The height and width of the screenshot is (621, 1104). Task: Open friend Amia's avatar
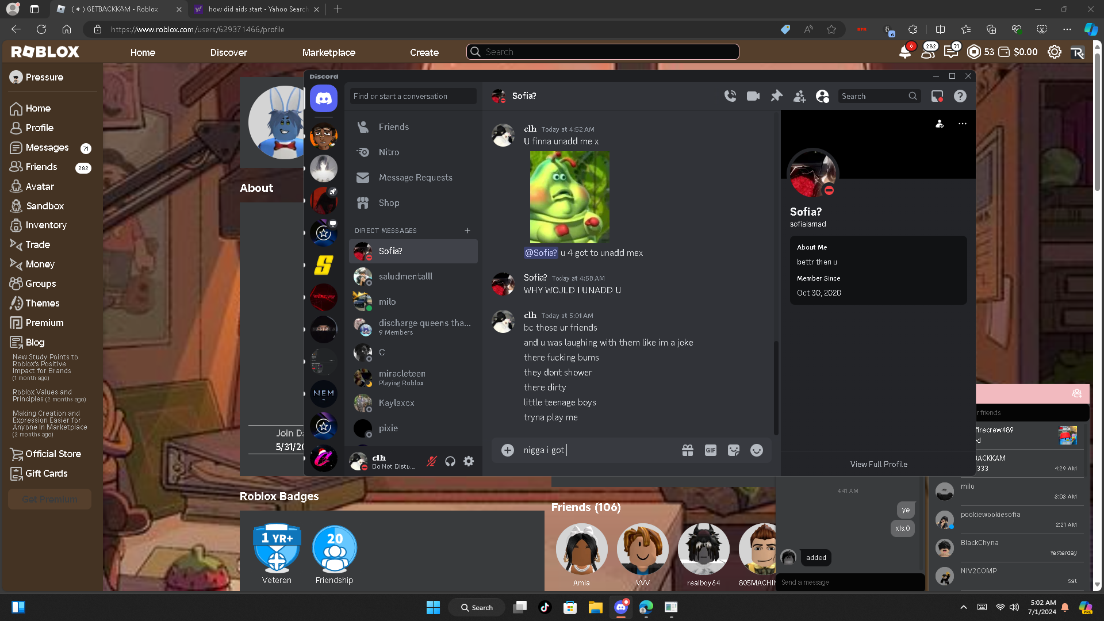pyautogui.click(x=581, y=549)
